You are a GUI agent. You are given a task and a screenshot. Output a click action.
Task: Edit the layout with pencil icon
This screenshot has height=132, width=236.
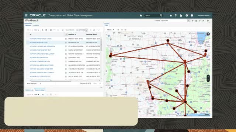pos(200,21)
